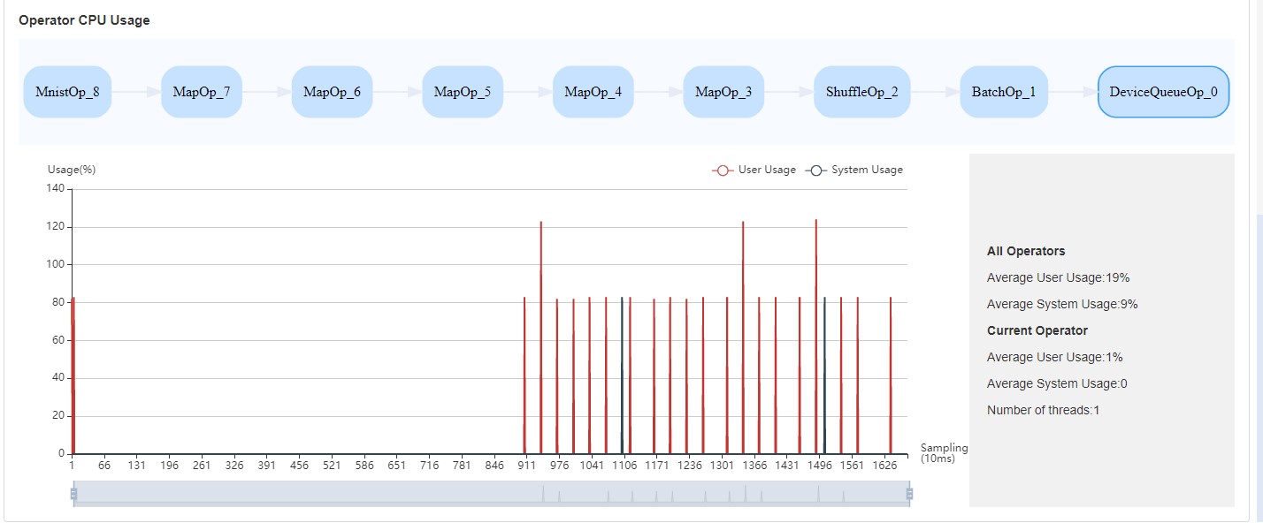Viewport: 1263px width, 523px height.
Task: Toggle the User Usage legend series
Action: click(x=754, y=170)
